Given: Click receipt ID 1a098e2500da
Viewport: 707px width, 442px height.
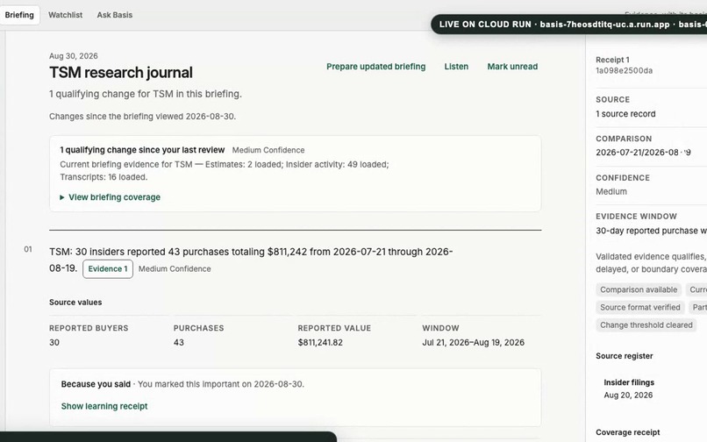Looking at the screenshot, I should [624, 70].
